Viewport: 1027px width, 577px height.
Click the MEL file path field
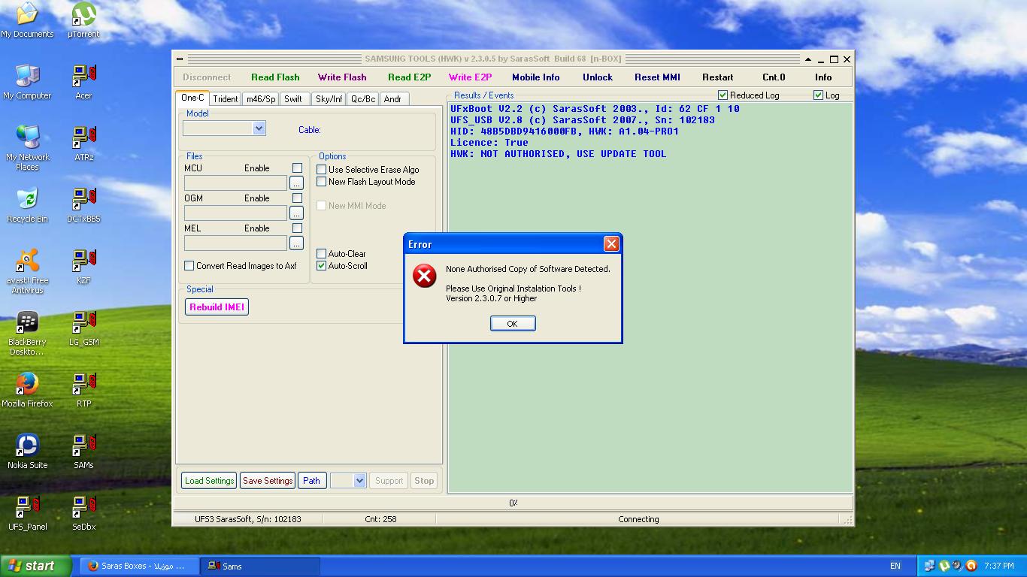(235, 243)
